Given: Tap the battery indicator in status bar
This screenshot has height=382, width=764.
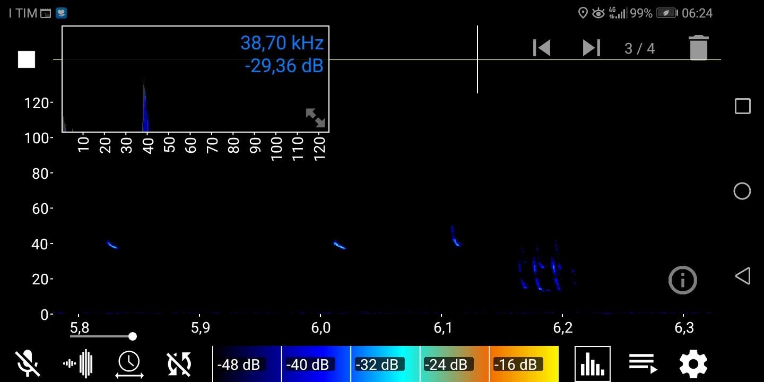Looking at the screenshot, I should (667, 13).
